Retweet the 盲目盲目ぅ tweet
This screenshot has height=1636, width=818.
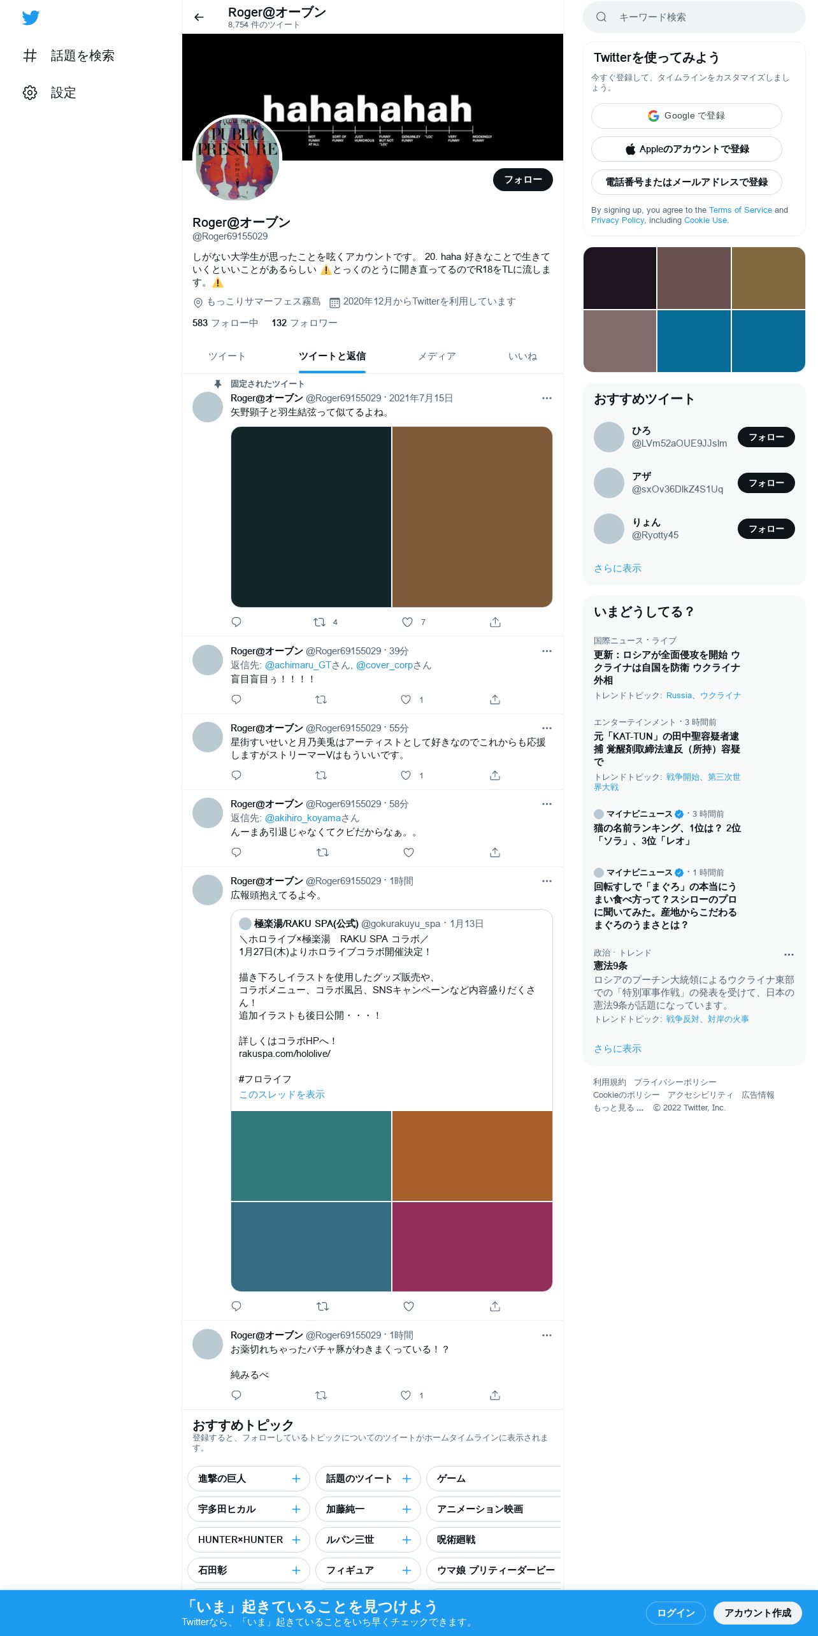(321, 700)
